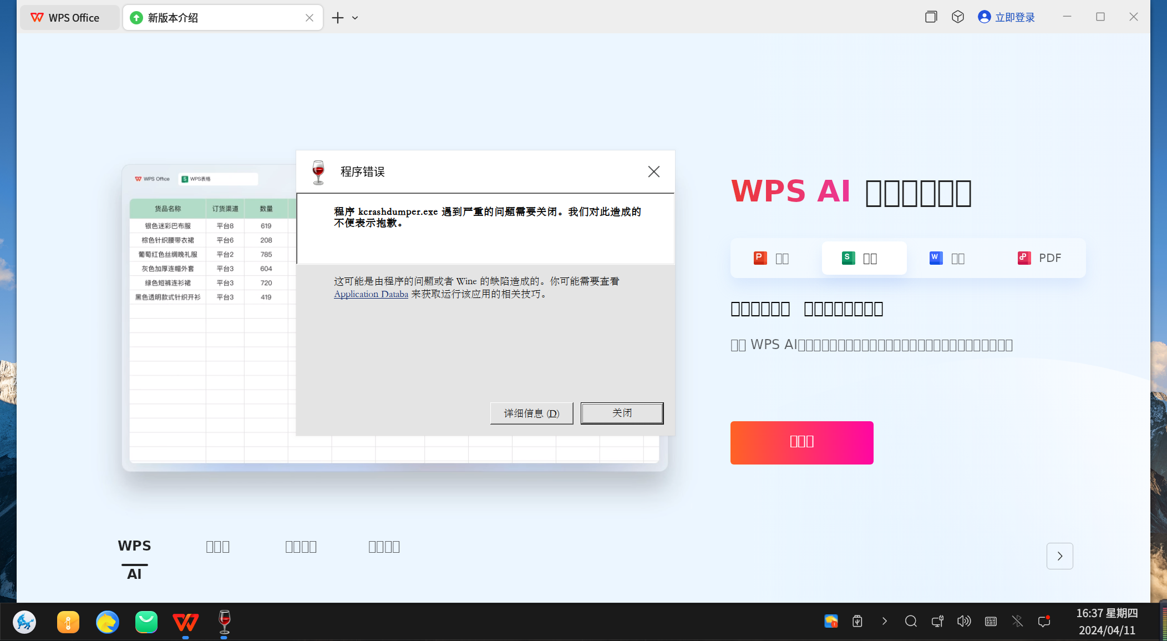The image size is (1167, 641).
Task: Expand the new tab dropdown arrow
Action: click(355, 18)
